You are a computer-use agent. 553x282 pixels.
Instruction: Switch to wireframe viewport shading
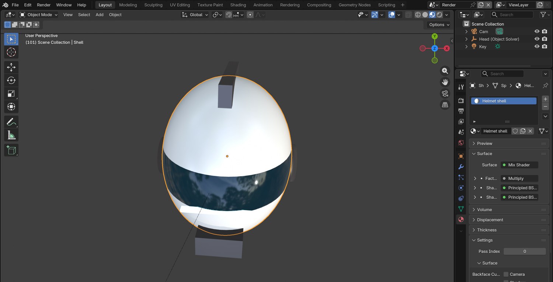(x=418, y=15)
